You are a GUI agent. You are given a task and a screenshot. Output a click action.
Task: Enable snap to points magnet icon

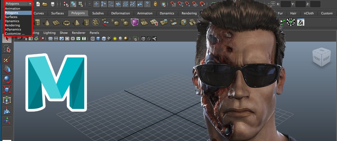coord(187,4)
